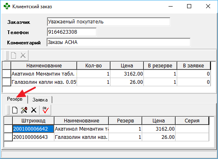Viewport: 218px width, 159px height.
Task: Click the 3162.00 price in the reserve table
Action: click(159, 129)
